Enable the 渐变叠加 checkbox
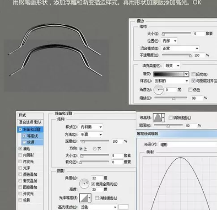This screenshot has height=210, width=217. click(20, 181)
